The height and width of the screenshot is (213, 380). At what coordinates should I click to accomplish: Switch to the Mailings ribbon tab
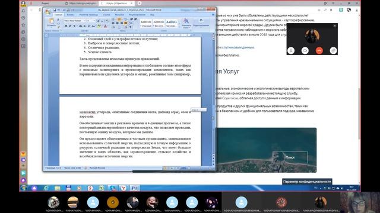pyautogui.click(x=119, y=15)
